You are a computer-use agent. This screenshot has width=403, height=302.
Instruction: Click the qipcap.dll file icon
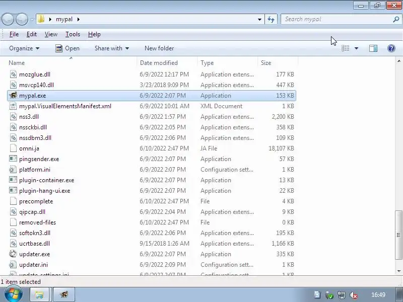coord(13,211)
